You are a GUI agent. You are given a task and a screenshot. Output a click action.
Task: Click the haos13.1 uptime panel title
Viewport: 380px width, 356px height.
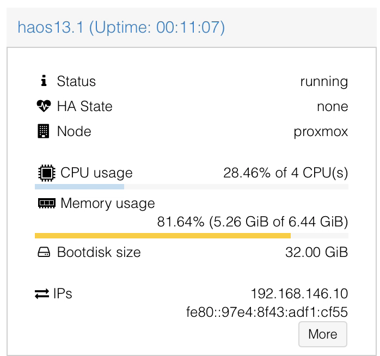click(121, 27)
